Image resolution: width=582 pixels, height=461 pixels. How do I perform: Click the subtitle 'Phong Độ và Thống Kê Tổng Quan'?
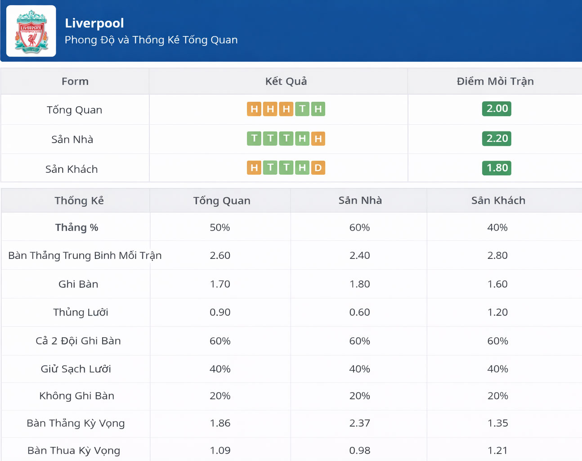(151, 40)
